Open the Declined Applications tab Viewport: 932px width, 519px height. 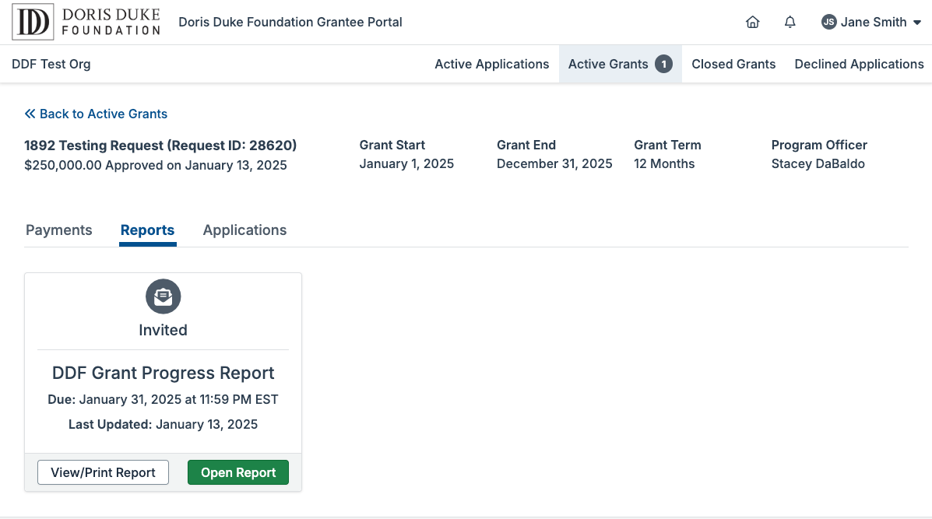coord(859,64)
